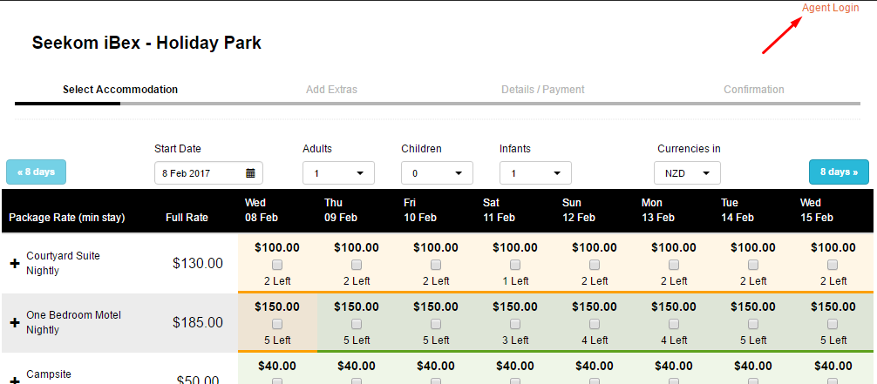The image size is (877, 384).
Task: Open the Details / Payment step
Action: click(x=542, y=90)
